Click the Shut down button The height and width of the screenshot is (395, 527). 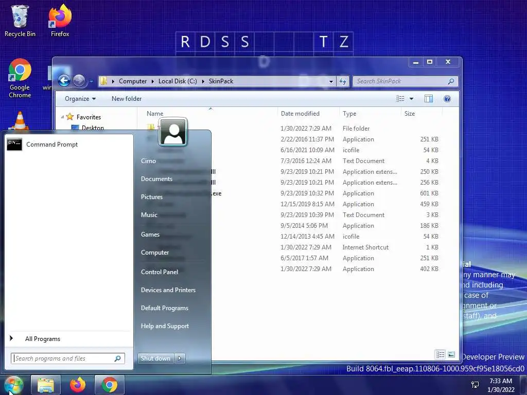(155, 358)
